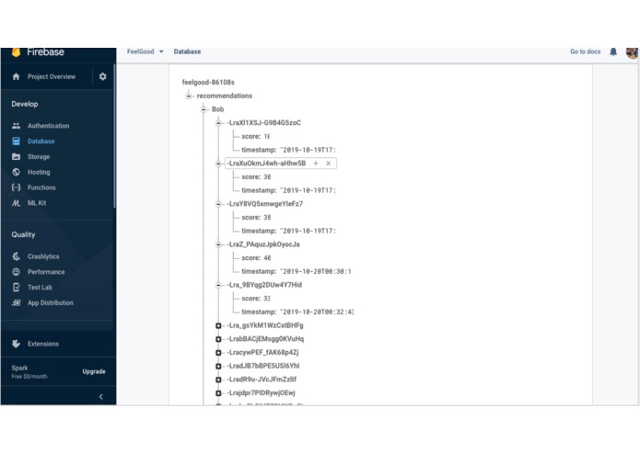Open Project Overview home icon
The height and width of the screenshot is (454, 640).
16,76
